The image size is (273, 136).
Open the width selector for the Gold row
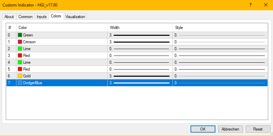[x=140, y=76]
